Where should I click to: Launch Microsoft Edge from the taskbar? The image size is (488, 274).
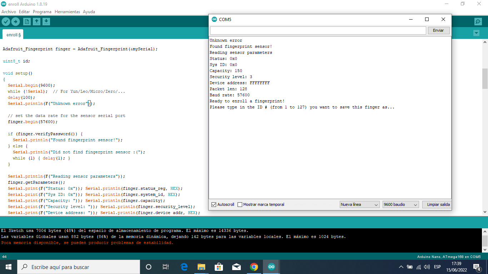click(184, 267)
